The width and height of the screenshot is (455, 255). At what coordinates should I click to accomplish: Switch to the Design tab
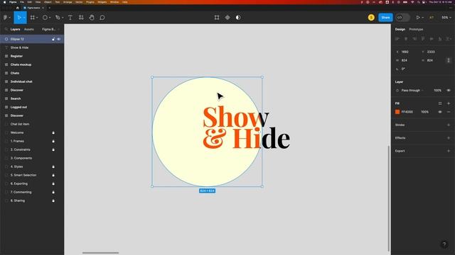pyautogui.click(x=400, y=29)
